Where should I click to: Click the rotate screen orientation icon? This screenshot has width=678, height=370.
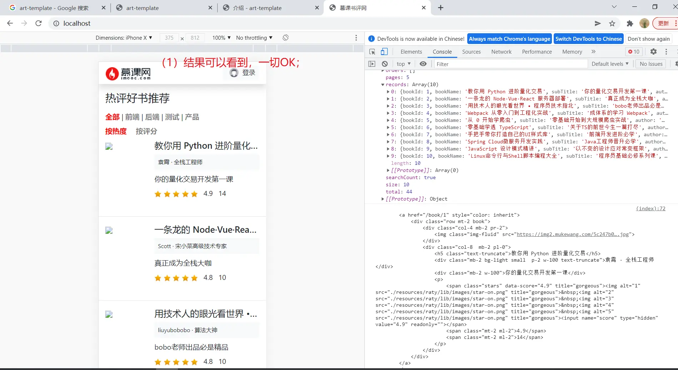coord(285,38)
